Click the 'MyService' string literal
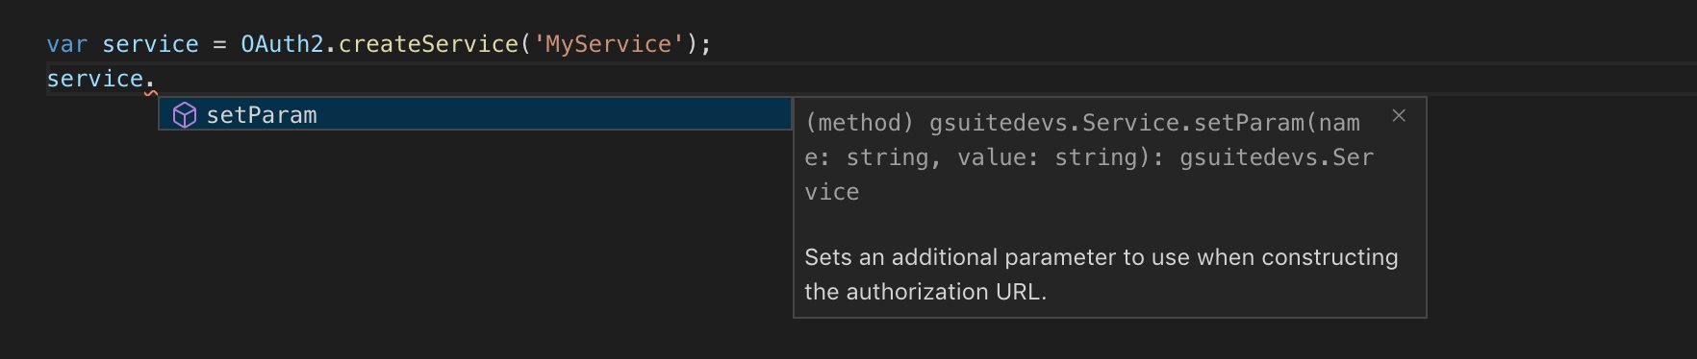Screen dimensions: 1697x359 point(608,44)
